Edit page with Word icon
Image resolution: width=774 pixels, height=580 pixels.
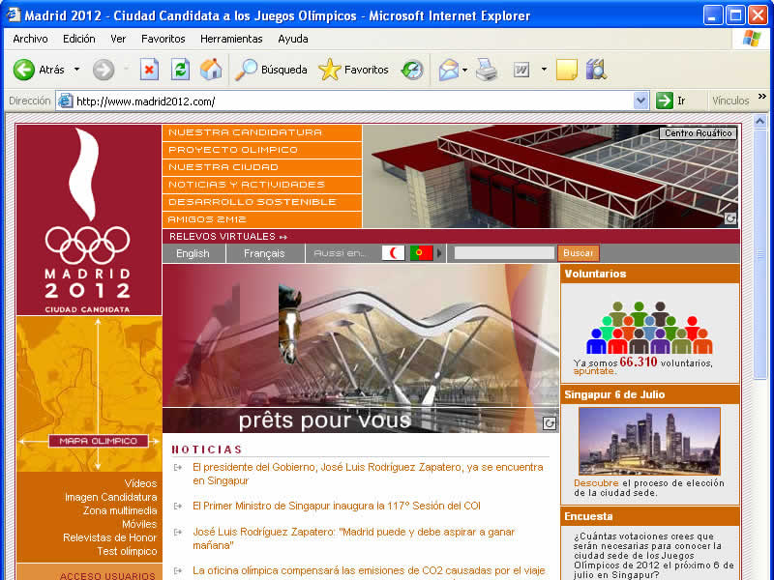(x=521, y=70)
